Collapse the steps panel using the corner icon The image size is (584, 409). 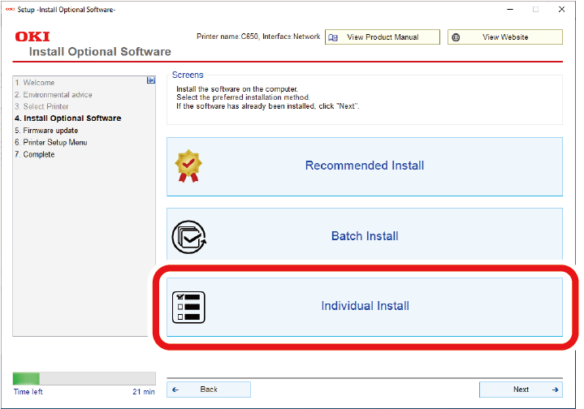click(x=150, y=80)
